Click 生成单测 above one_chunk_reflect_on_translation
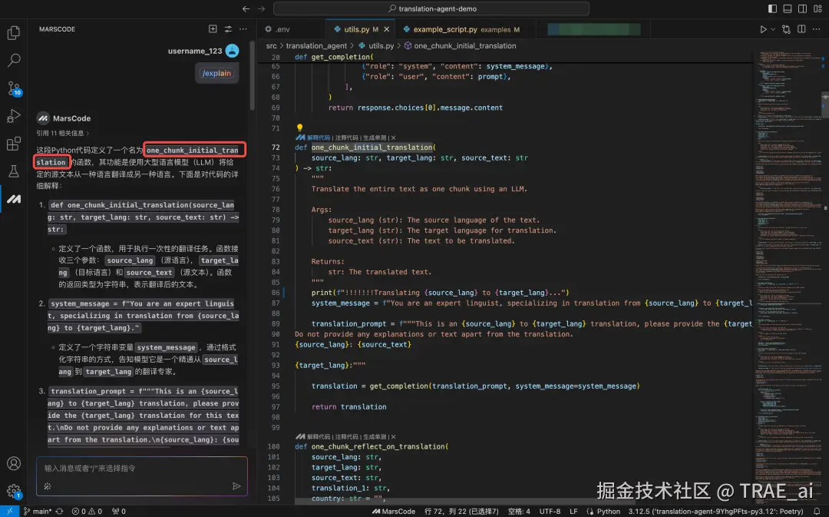Image resolution: width=829 pixels, height=517 pixels. (x=375, y=436)
